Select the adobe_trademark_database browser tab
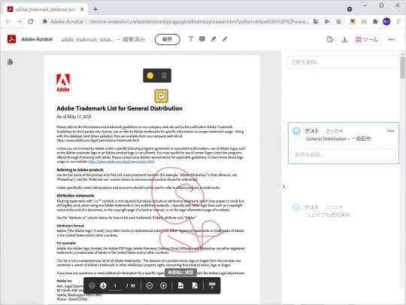Image resolution: width=406 pixels, height=305 pixels. pyautogui.click(x=46, y=9)
